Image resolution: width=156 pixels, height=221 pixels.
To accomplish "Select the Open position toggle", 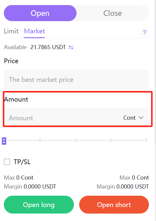I will [x=40, y=13].
